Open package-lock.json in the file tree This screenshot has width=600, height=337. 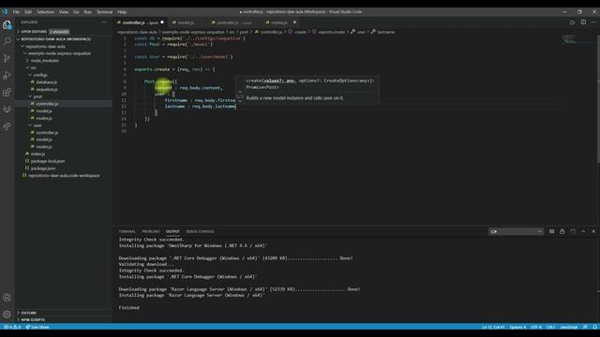pyautogui.click(x=48, y=161)
